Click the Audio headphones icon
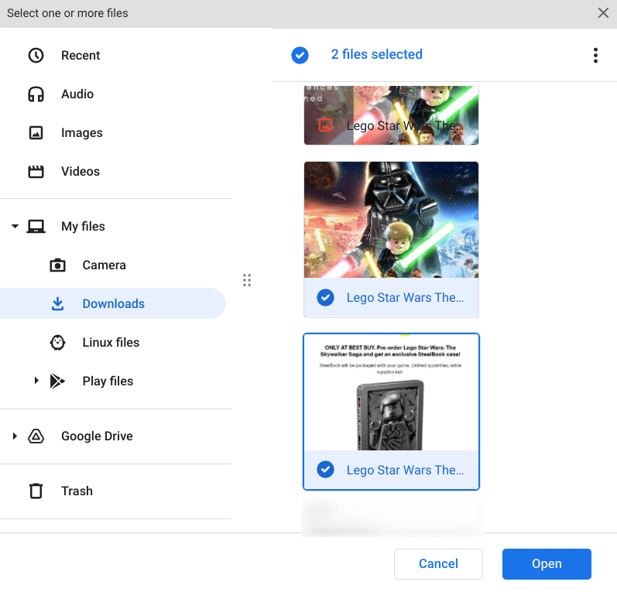 point(36,94)
